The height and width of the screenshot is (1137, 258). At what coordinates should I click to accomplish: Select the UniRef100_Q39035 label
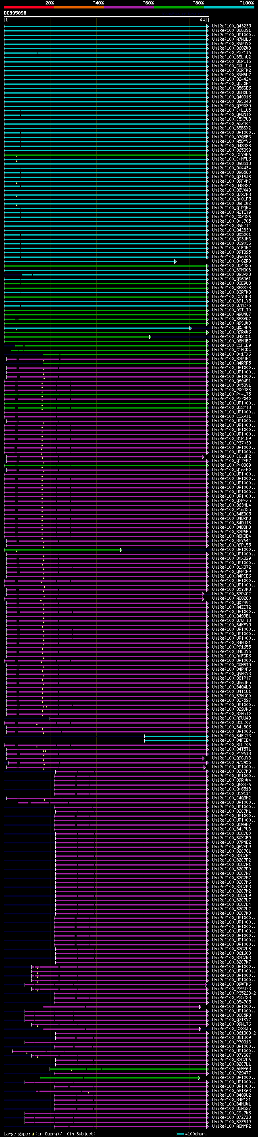tap(231, 106)
